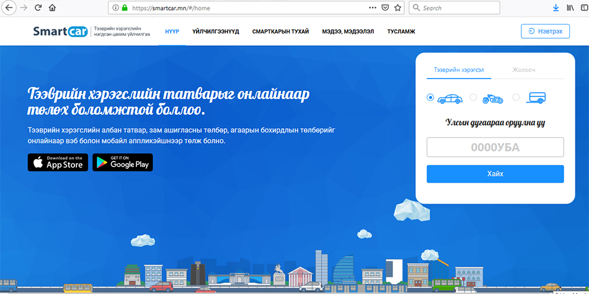589x294 pixels.
Task: Open the downloads arrow icon
Action: pos(556,8)
